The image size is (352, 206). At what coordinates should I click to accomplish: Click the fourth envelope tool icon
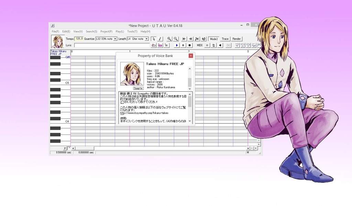point(254,46)
